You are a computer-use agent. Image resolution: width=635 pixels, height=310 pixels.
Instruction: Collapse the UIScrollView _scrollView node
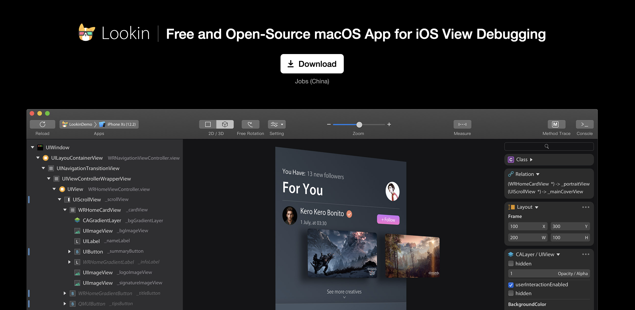pyautogui.click(x=60, y=199)
